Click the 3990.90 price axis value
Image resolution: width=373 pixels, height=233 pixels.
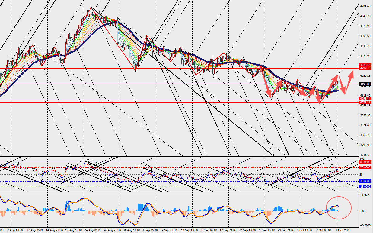365,115
